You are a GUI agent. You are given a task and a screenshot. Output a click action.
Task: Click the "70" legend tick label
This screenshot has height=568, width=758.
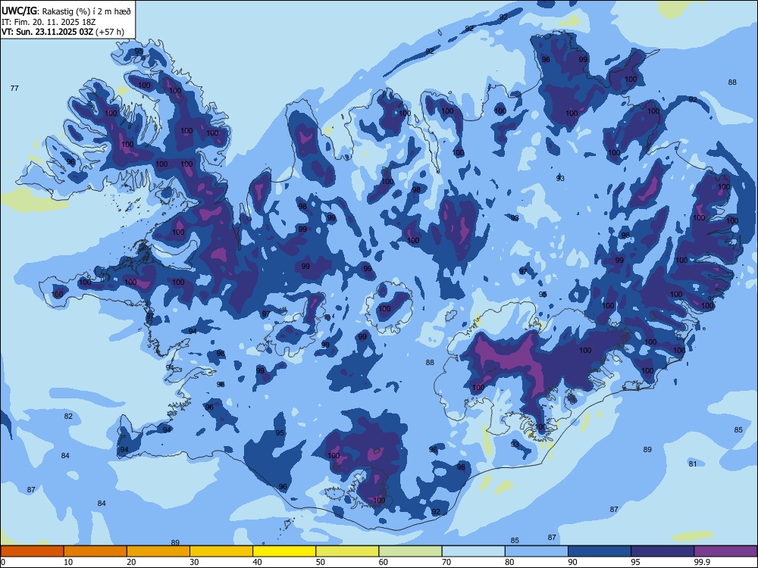pyautogui.click(x=446, y=562)
